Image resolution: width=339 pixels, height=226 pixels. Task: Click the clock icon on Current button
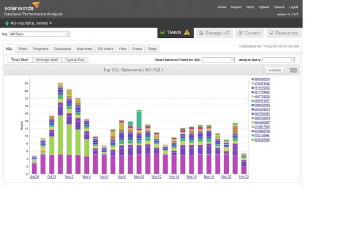[x=240, y=33]
